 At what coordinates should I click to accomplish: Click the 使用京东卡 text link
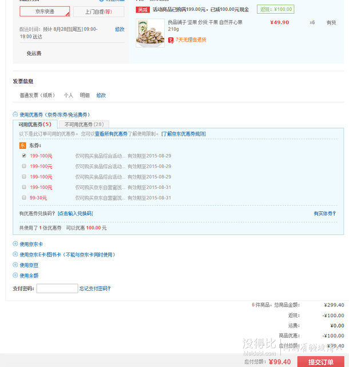pos(31,244)
